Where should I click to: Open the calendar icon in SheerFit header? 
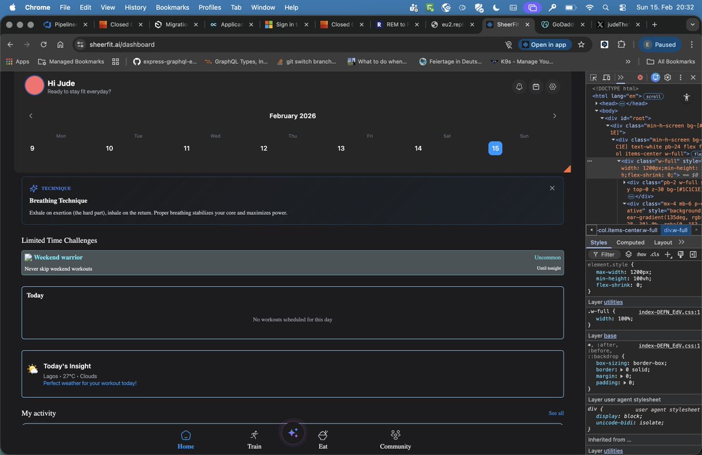536,86
